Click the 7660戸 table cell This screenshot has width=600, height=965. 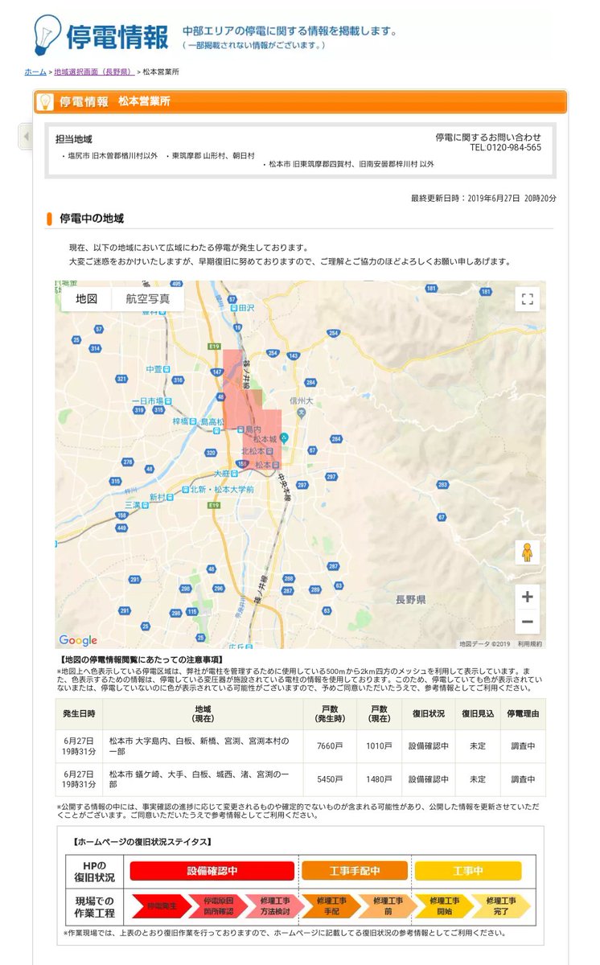coord(330,746)
